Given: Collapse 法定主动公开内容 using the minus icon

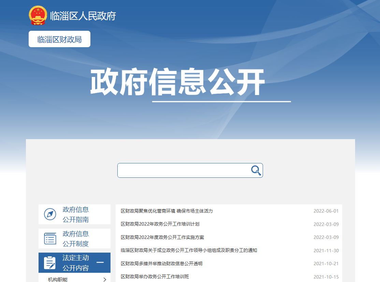Looking at the screenshot, I should click(x=100, y=263).
